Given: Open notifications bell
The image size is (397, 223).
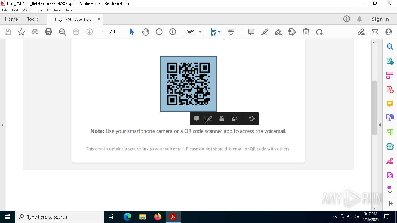Looking at the screenshot, I should click(359, 19).
